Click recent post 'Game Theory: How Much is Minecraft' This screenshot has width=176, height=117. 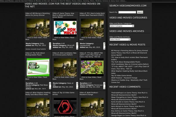point(129,54)
